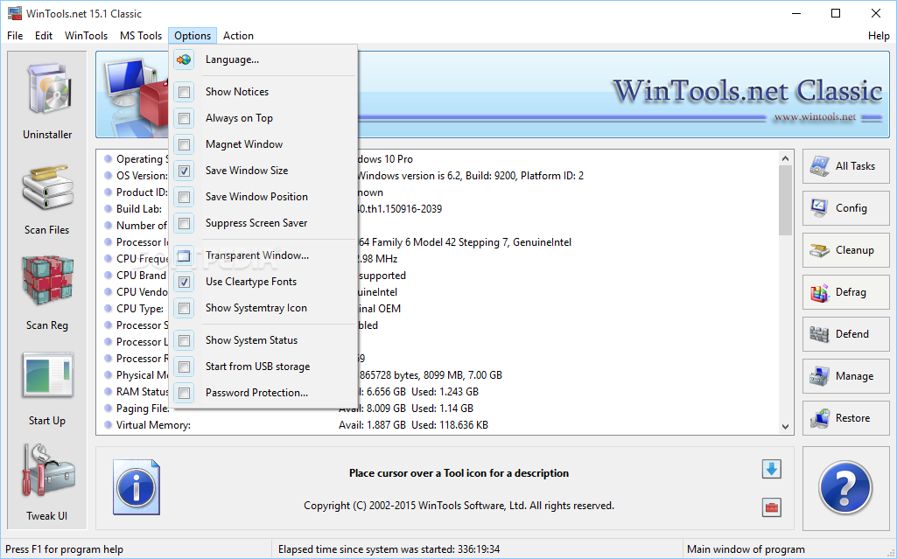Click the WinTools.net title bar app icon

14,13
